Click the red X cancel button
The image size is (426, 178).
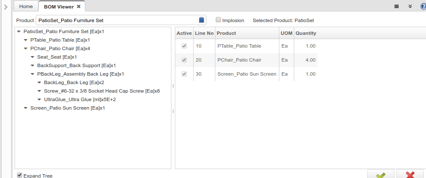[x=410, y=175]
